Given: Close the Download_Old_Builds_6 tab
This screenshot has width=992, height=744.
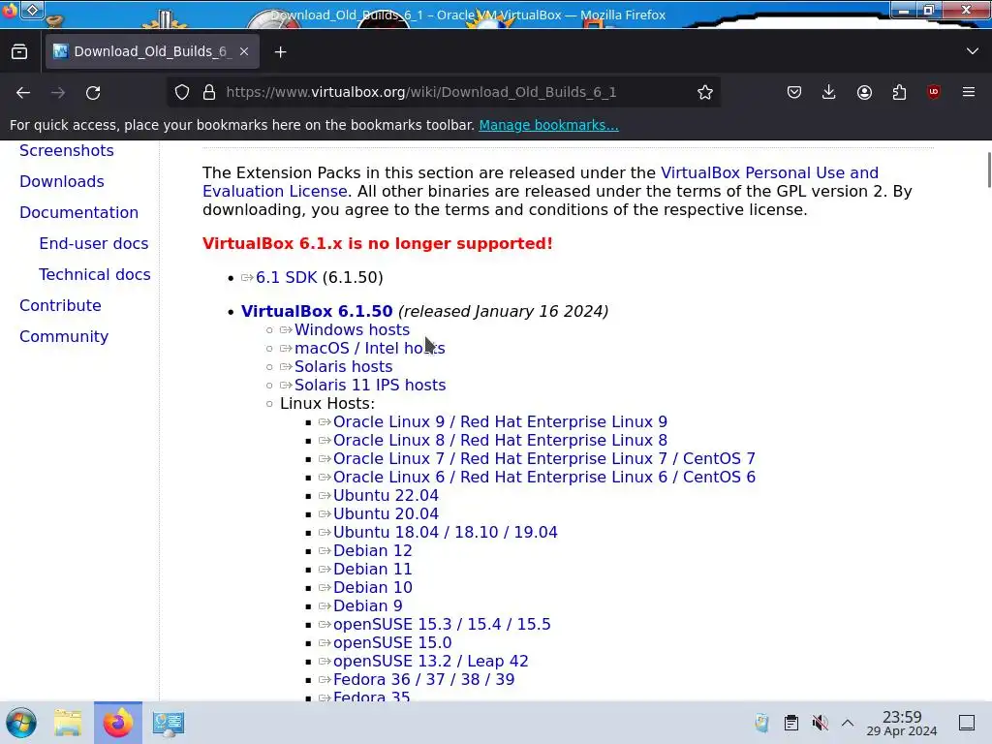Looking at the screenshot, I should (244, 52).
